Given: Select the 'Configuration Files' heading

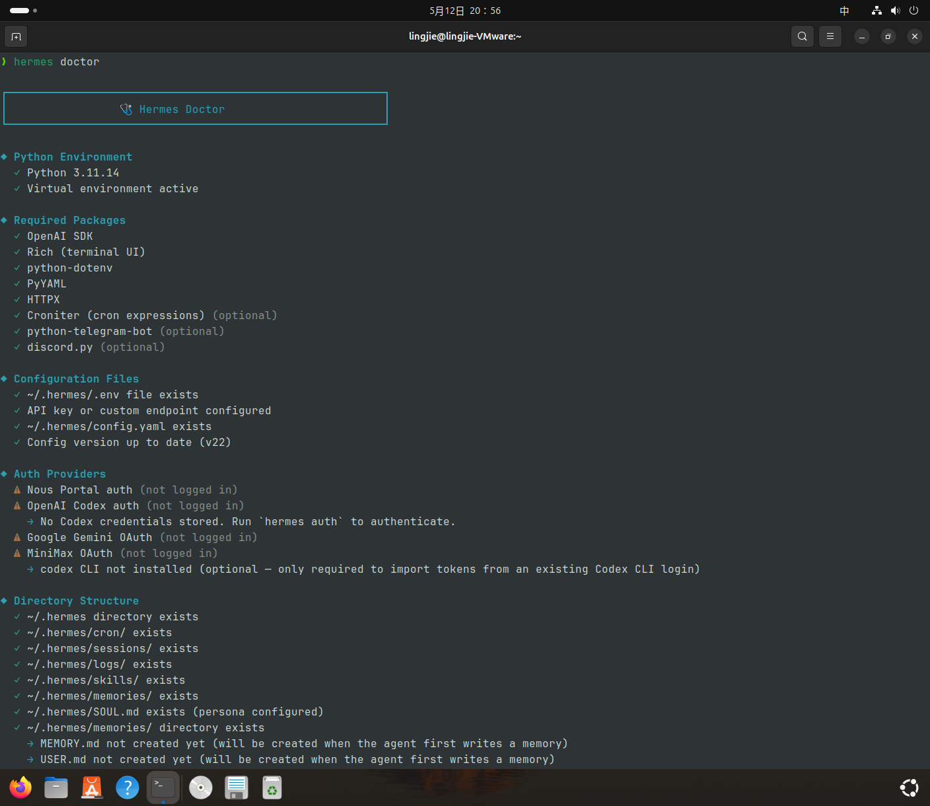Looking at the screenshot, I should click(x=76, y=379).
